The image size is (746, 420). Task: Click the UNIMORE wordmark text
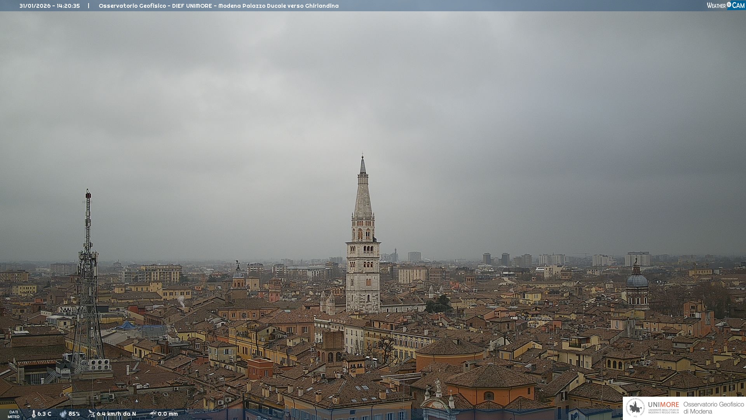tap(663, 405)
